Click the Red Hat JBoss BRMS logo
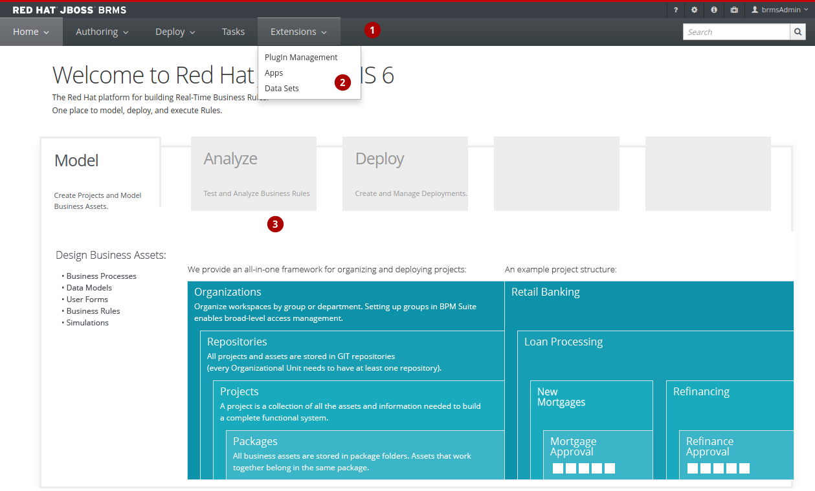 (x=70, y=10)
